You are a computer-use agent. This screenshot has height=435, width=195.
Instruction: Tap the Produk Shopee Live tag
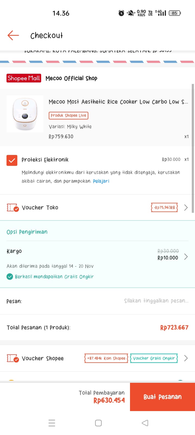pyautogui.click(x=69, y=116)
